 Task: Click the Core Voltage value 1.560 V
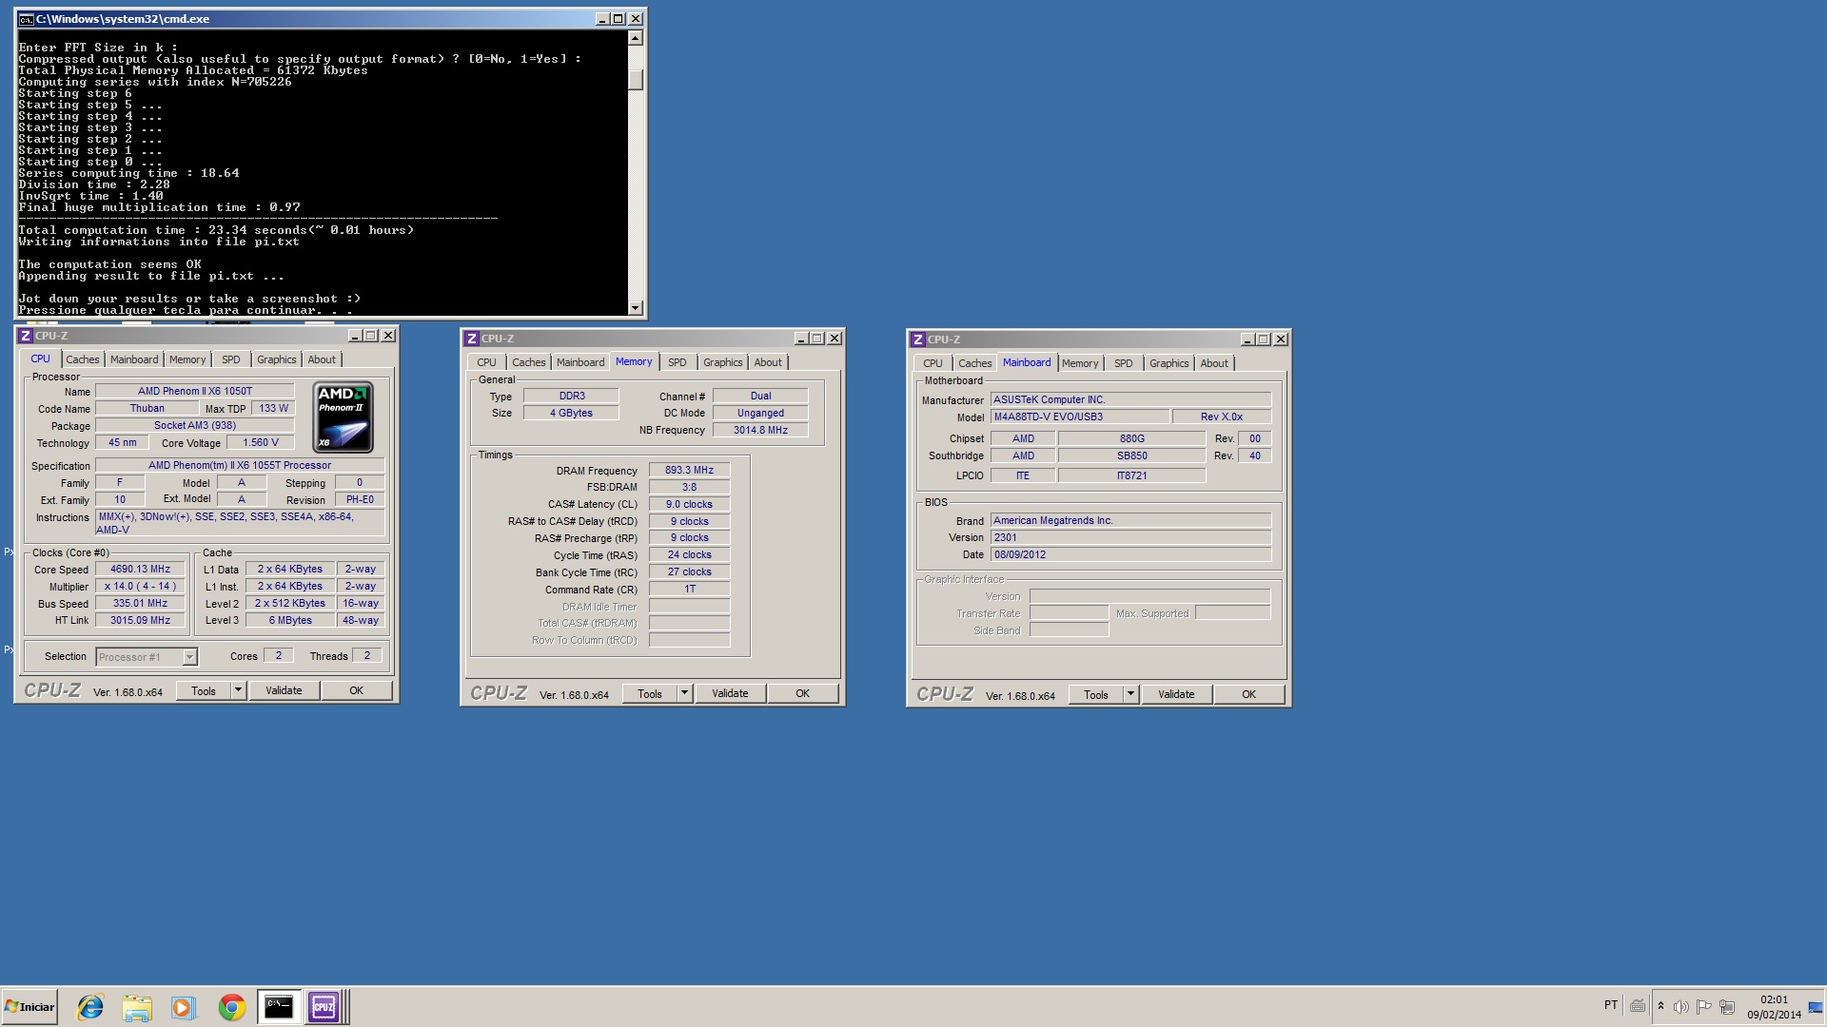(x=261, y=442)
